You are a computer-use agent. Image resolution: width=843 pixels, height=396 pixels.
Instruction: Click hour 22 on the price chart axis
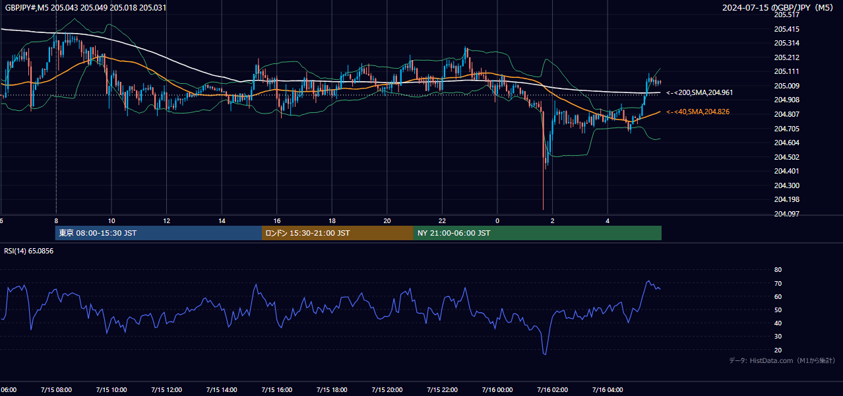click(x=443, y=221)
